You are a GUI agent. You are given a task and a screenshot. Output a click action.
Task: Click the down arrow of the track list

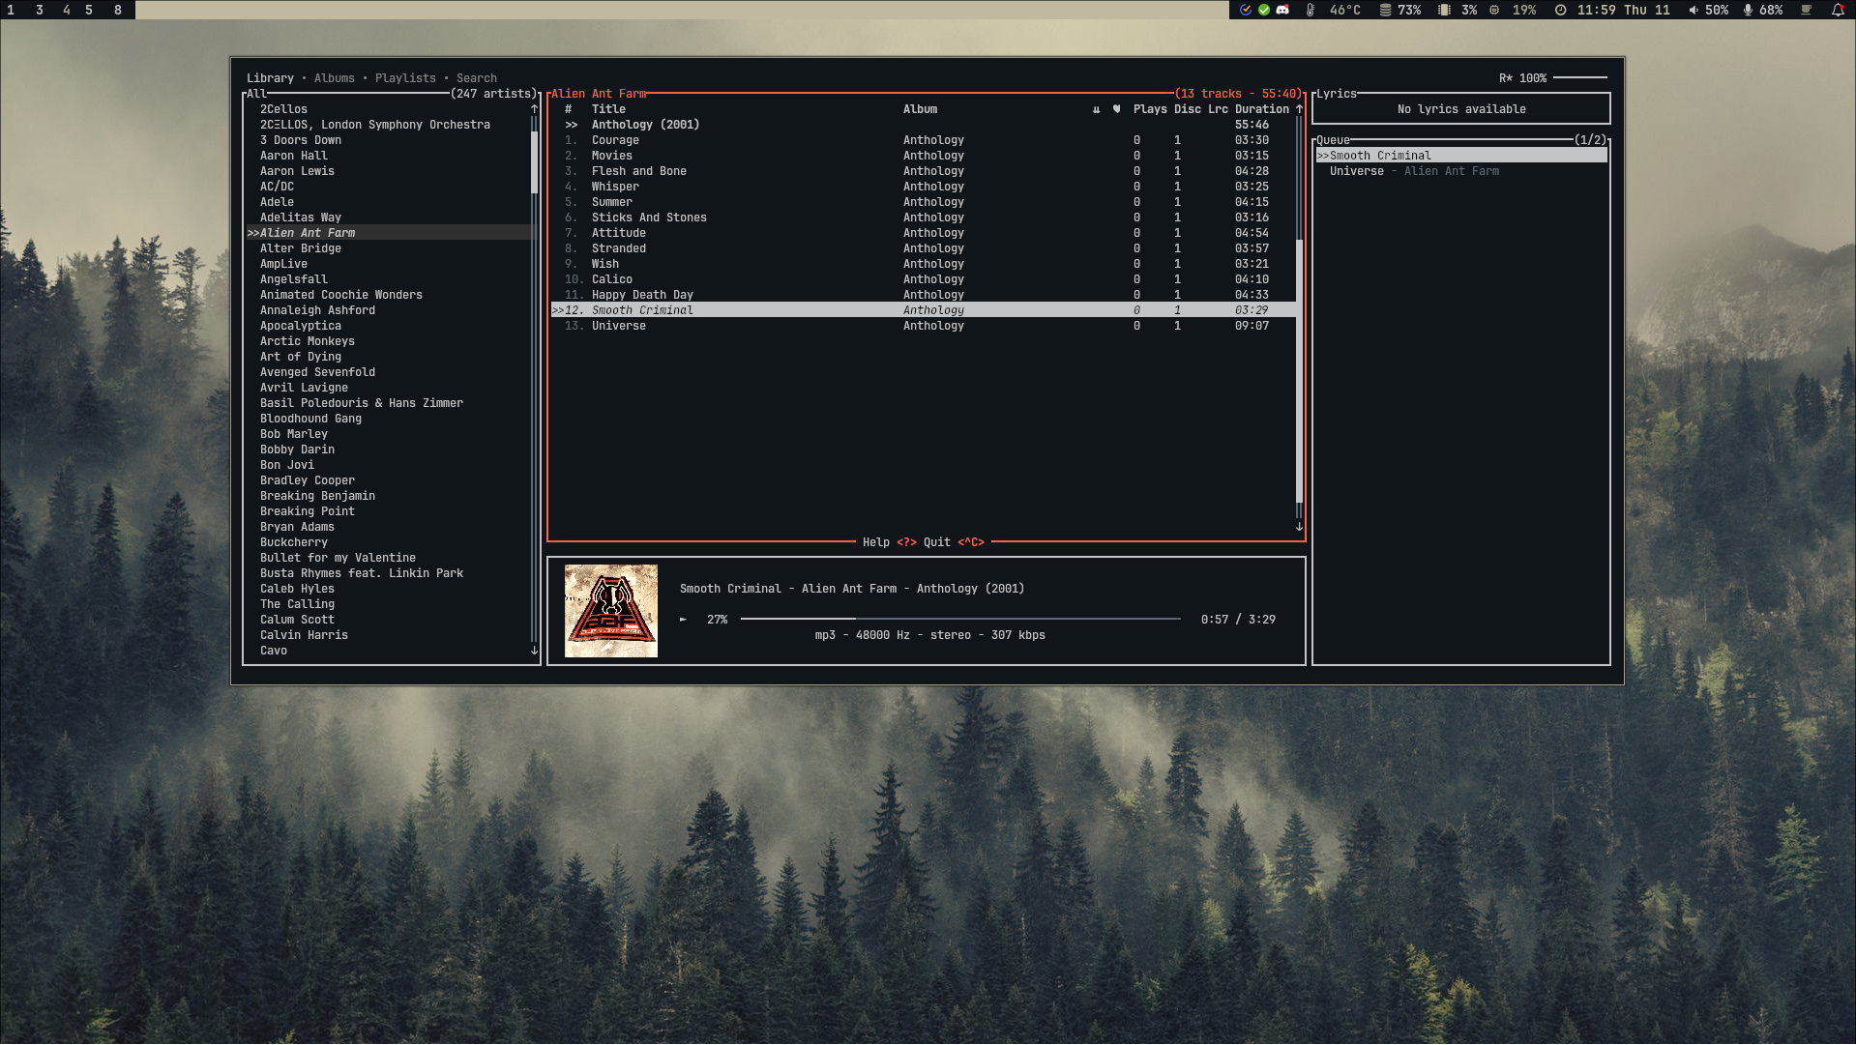point(1299,527)
